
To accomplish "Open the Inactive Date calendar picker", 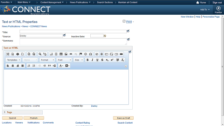I will pos(105,36).
